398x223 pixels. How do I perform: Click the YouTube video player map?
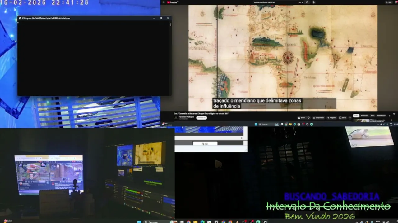283,58
